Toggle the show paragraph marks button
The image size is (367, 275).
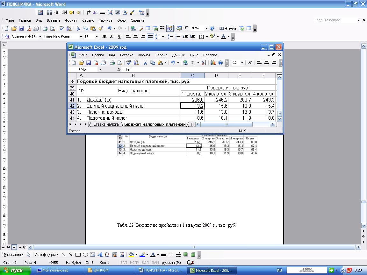pos(186,28)
